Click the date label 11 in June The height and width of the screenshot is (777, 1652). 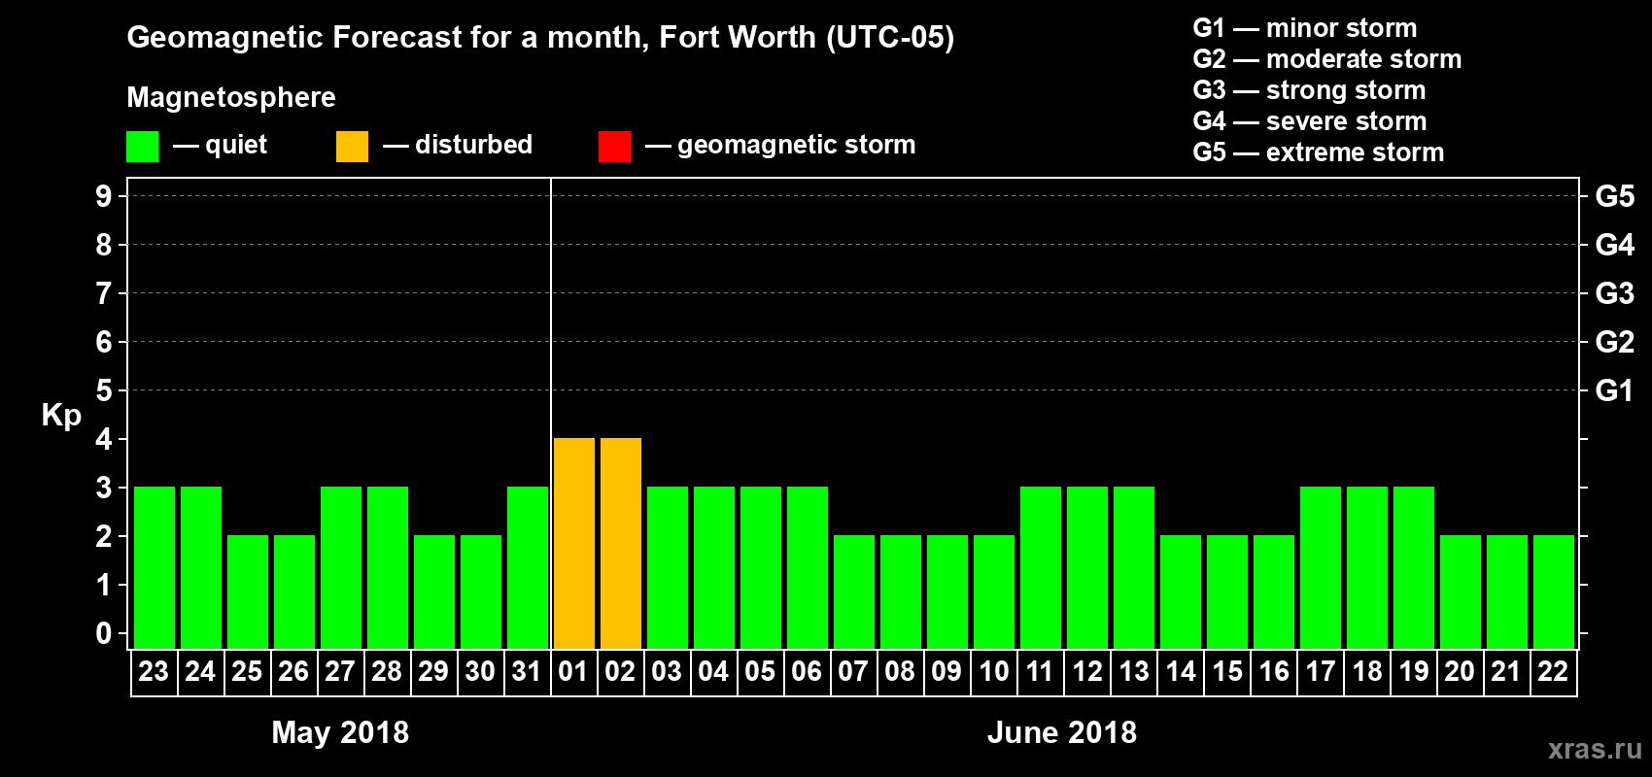[1040, 671]
